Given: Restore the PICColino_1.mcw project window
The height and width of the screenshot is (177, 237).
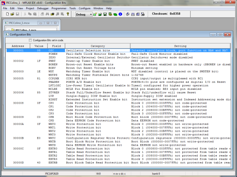Looking at the screenshot, I should (x=48, y=23).
